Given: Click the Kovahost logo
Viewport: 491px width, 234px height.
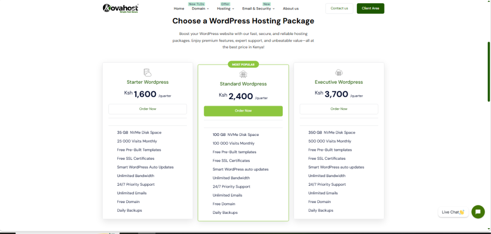Looking at the screenshot, I should point(120,8).
